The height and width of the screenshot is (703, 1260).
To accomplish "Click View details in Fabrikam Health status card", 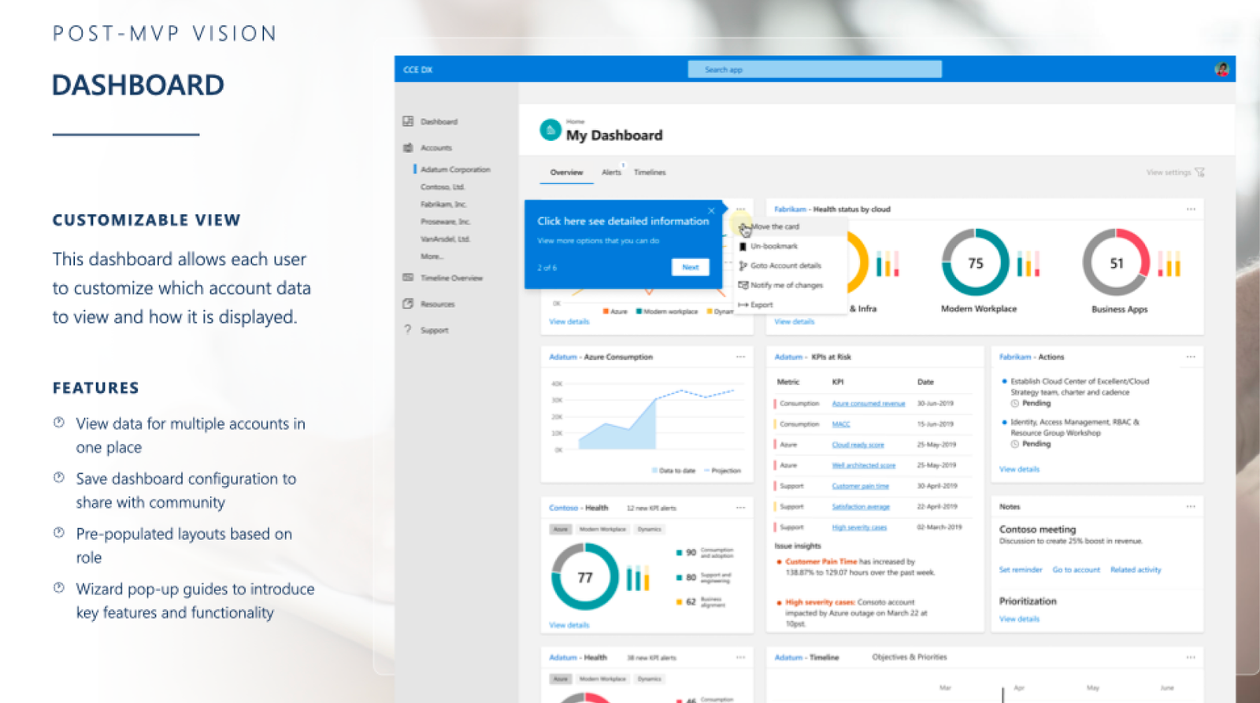I will 794,321.
